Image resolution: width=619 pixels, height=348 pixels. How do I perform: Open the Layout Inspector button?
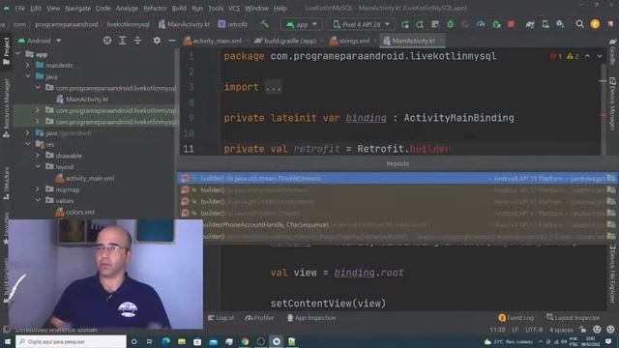point(573,318)
